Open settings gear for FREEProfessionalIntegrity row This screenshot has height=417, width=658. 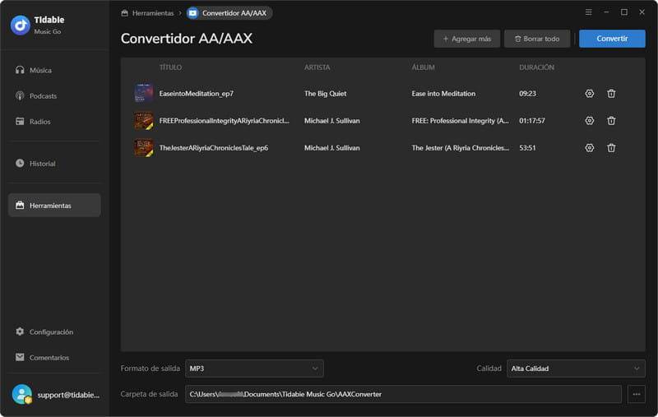pos(589,121)
